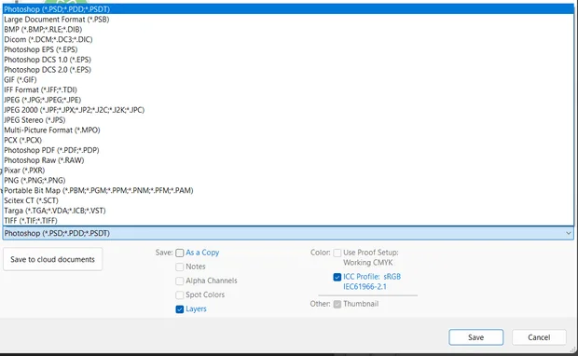Select Scitex CT (*.SCT) format
This screenshot has height=356, width=578.
coord(288,200)
